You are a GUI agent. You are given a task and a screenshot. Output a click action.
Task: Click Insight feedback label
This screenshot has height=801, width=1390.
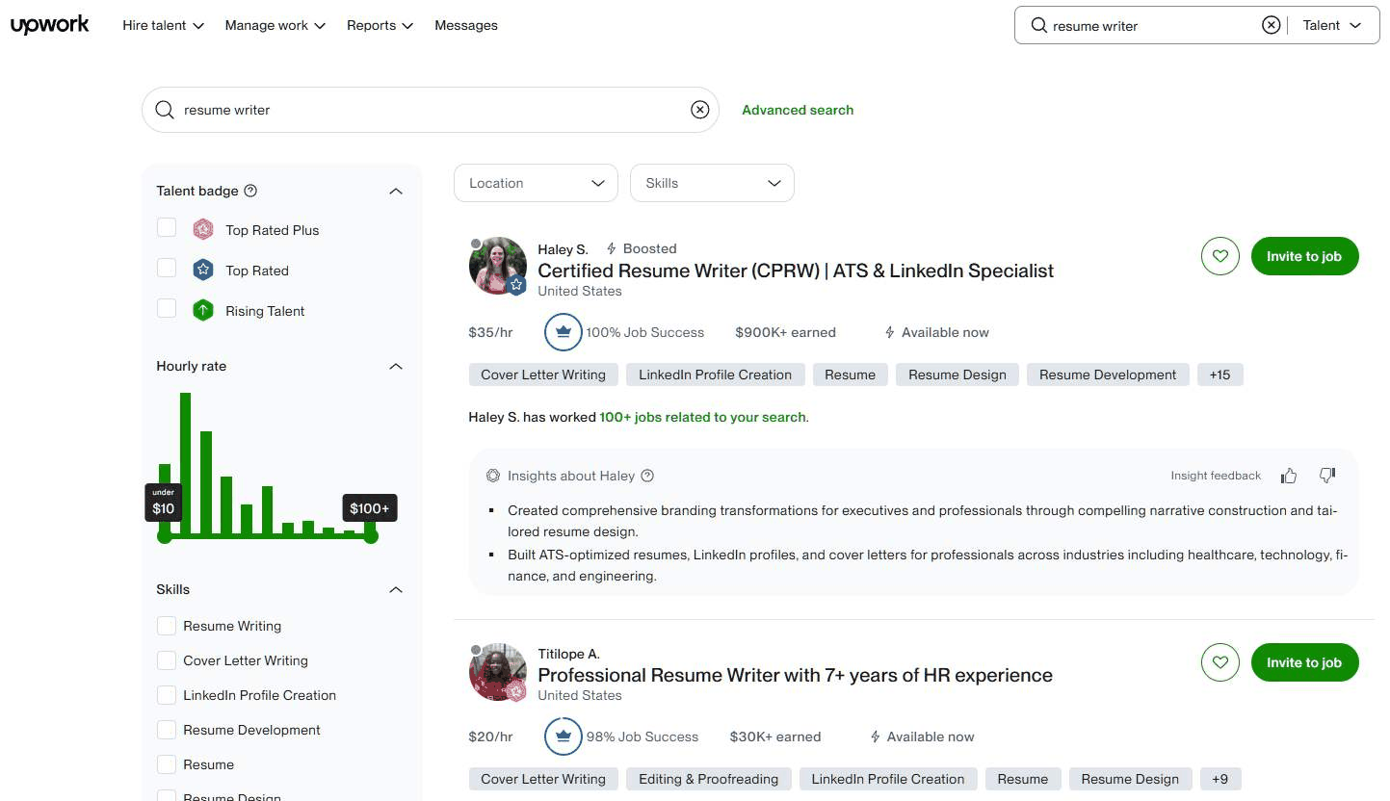[x=1216, y=476]
